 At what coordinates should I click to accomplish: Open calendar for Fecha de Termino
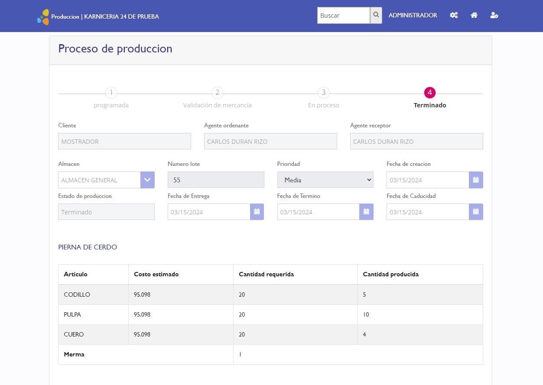point(366,212)
